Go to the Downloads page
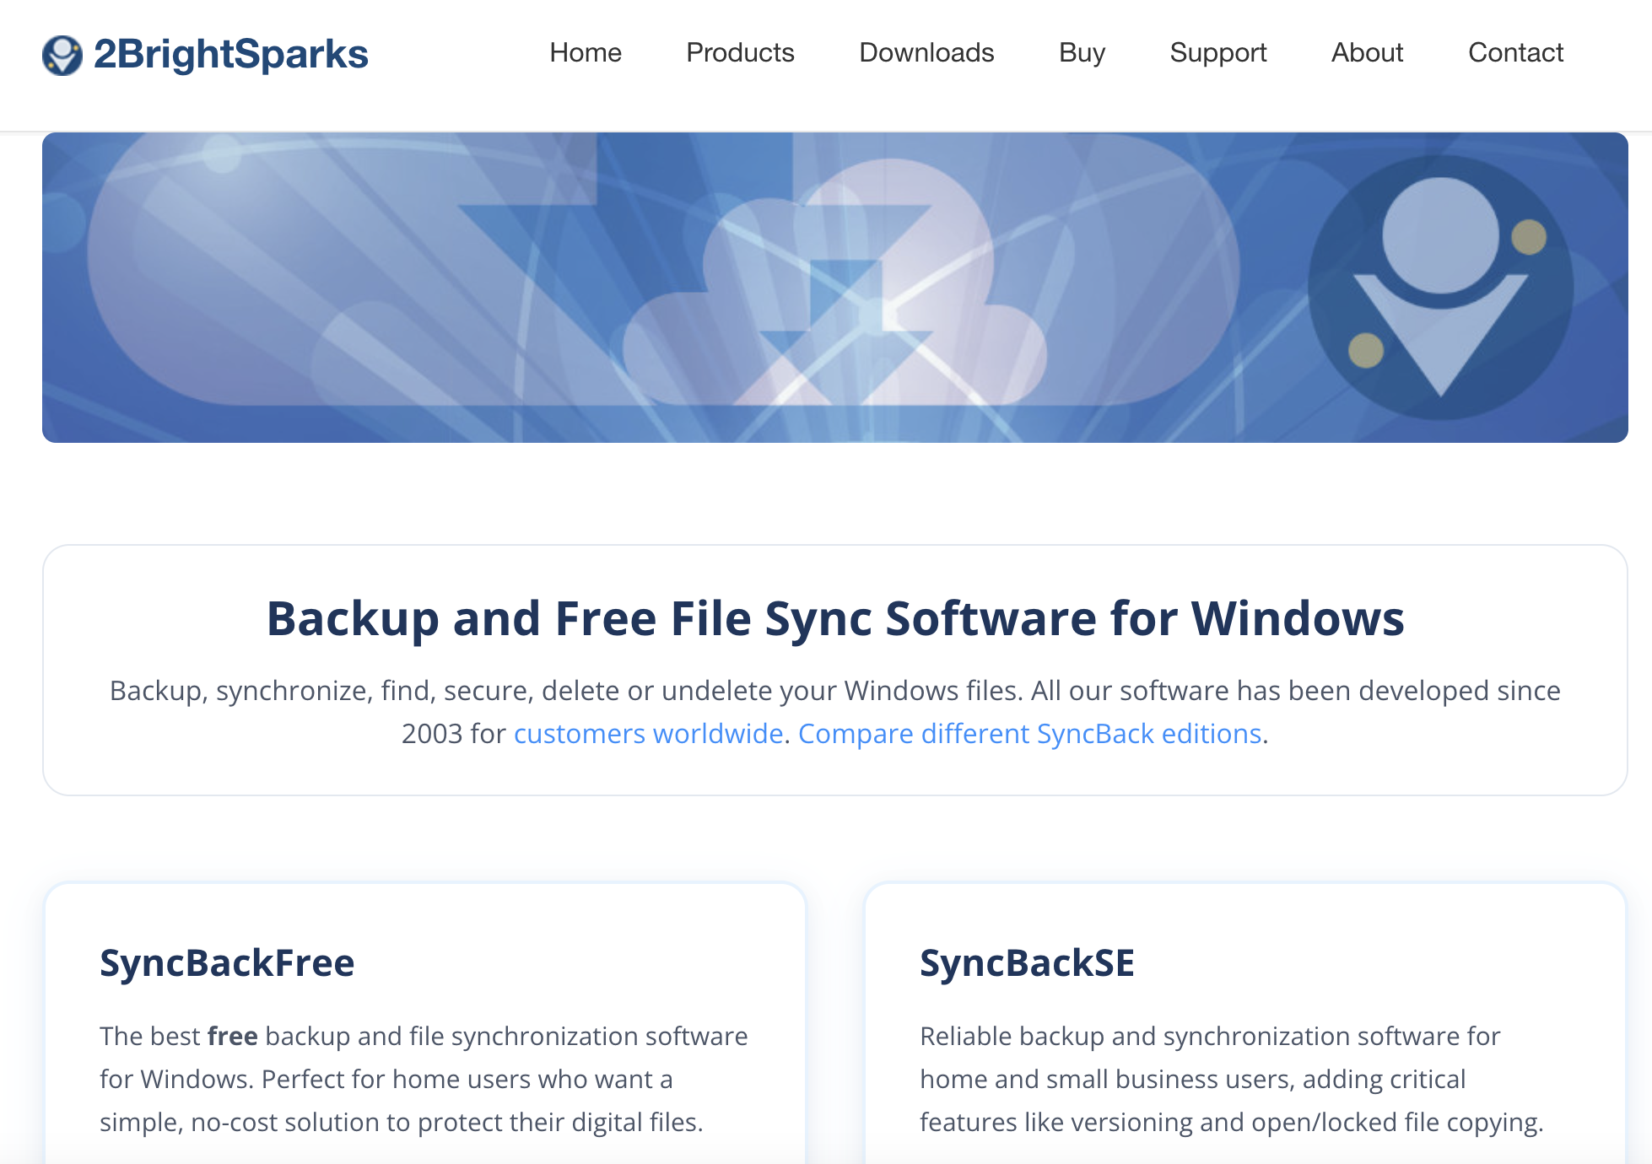 [926, 53]
